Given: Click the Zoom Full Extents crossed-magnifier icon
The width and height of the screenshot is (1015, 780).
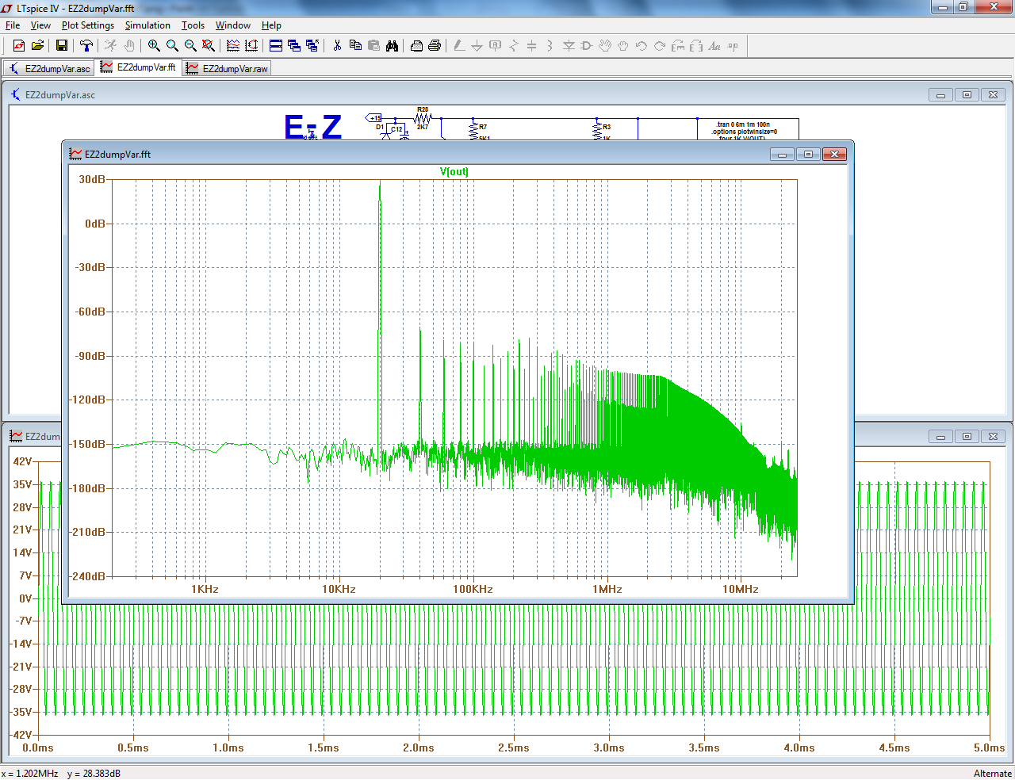Looking at the screenshot, I should tap(209, 46).
